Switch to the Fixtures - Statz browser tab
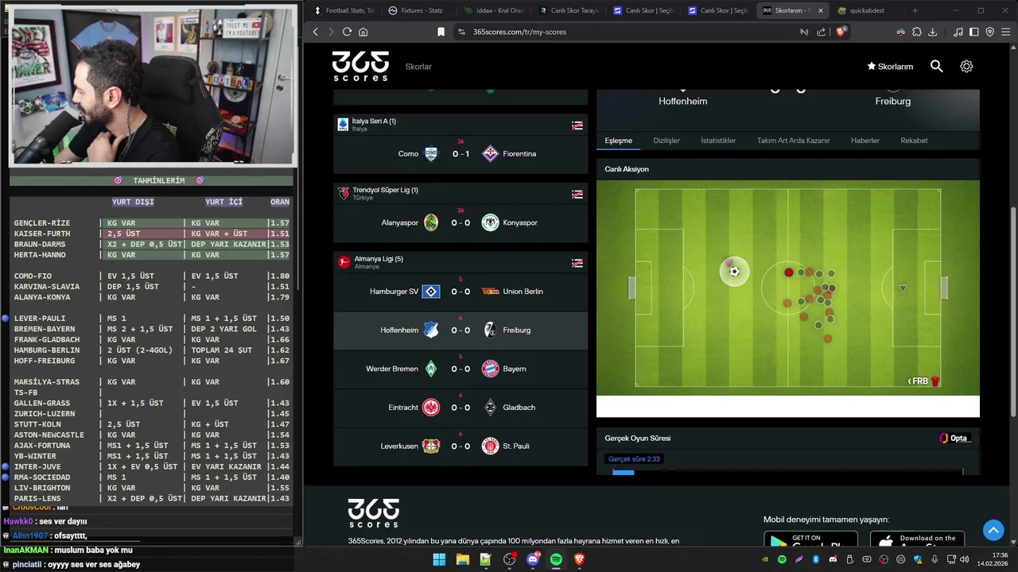This screenshot has width=1018, height=572. [x=417, y=10]
